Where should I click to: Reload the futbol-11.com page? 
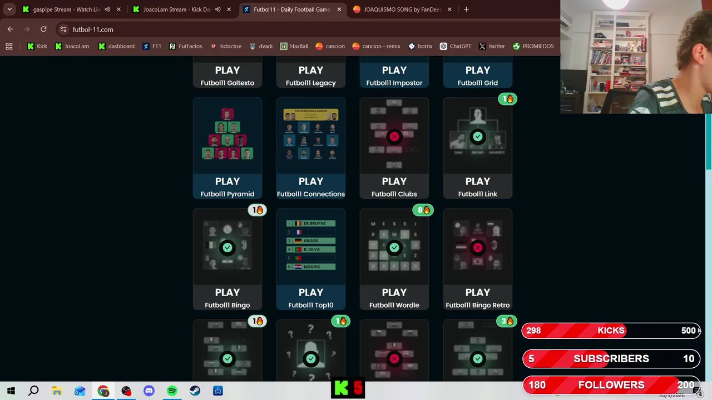point(43,29)
